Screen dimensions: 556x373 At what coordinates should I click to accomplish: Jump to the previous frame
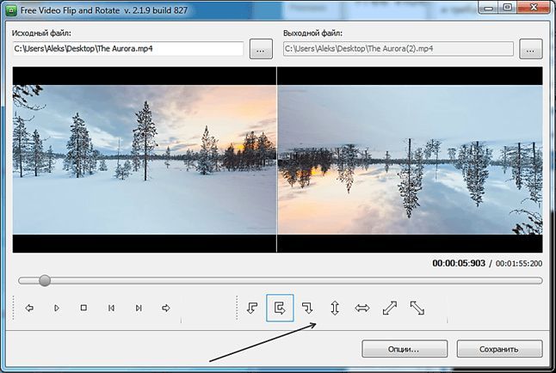[x=111, y=308]
